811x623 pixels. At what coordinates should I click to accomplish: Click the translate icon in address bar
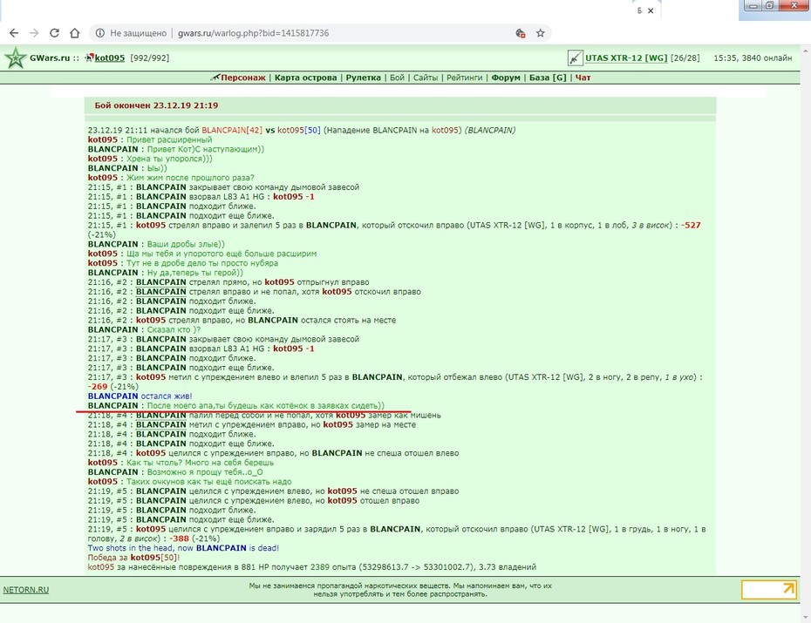pos(521,33)
